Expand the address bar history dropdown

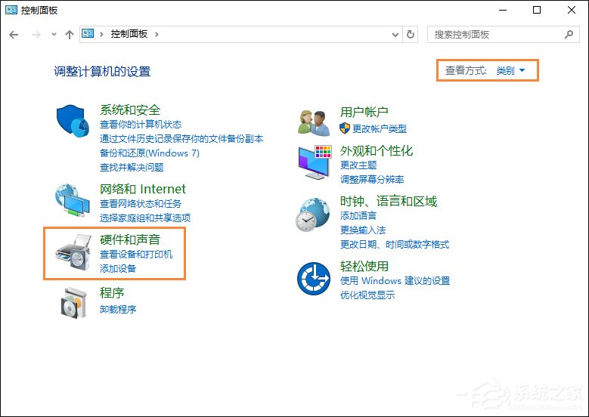[395, 34]
